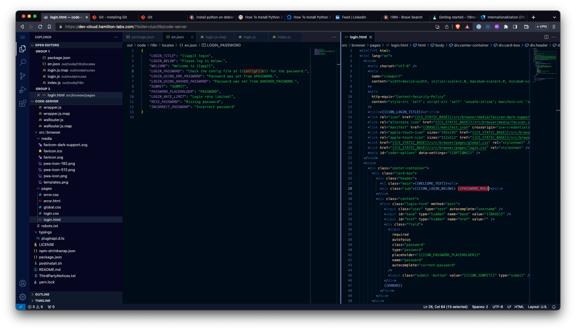Open the notifications bell in status bar

coord(554,307)
